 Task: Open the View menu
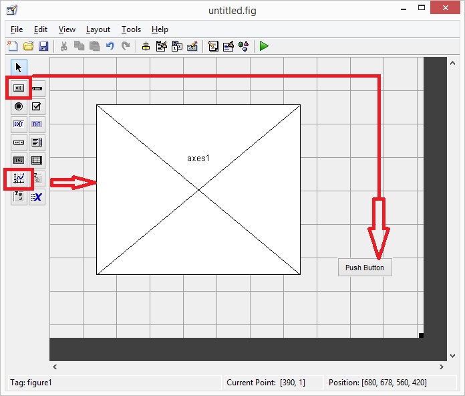[x=67, y=29]
